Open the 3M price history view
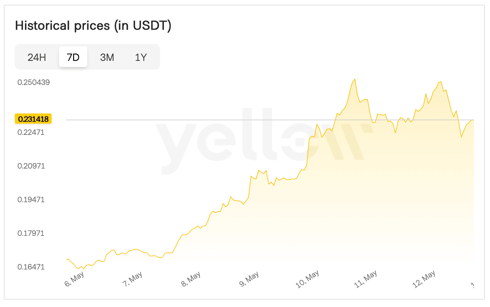The image size is (490, 307). pos(107,57)
